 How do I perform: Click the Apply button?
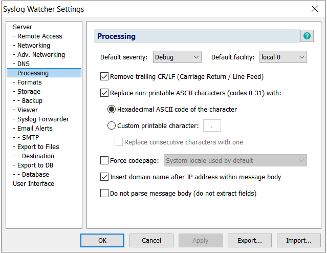(x=201, y=241)
